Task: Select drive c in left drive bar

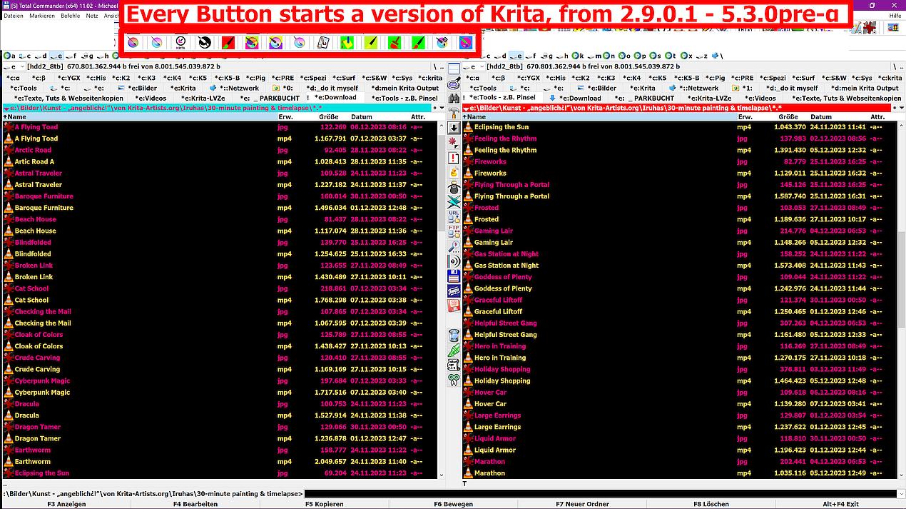Action: point(26,56)
